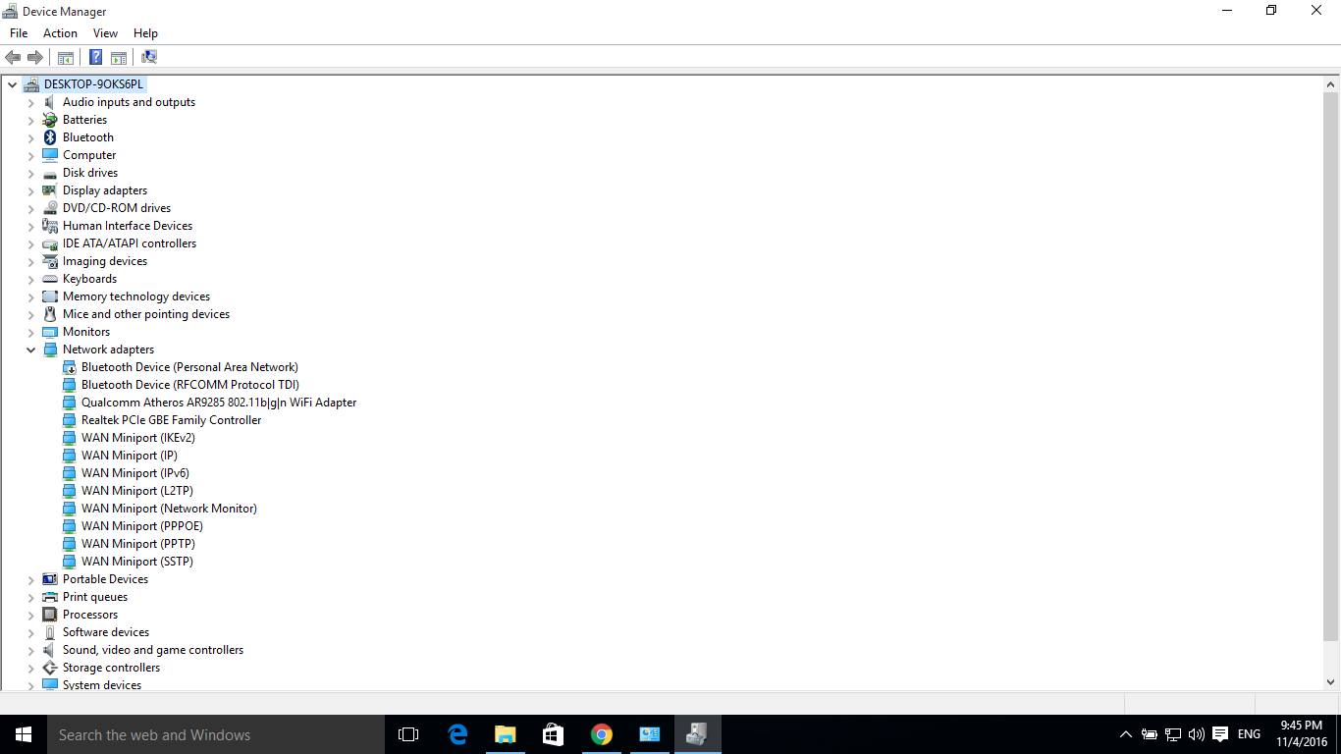Select the Memory technology devices icon
Image resolution: width=1341 pixels, height=754 pixels.
[50, 296]
